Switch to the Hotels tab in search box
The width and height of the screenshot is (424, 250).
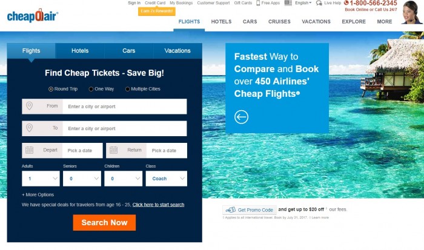click(80, 50)
